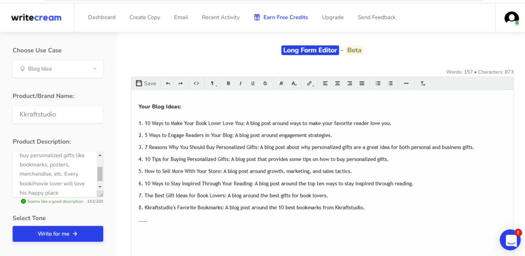The image size is (525, 256).
Task: Open the code view icon
Action: (197, 83)
